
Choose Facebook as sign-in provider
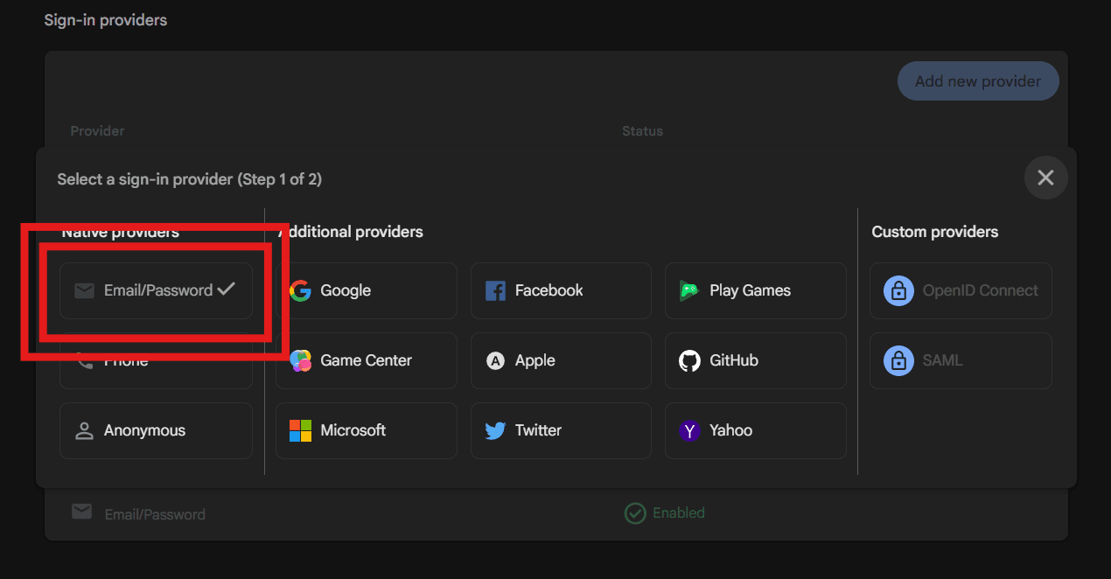coord(561,290)
